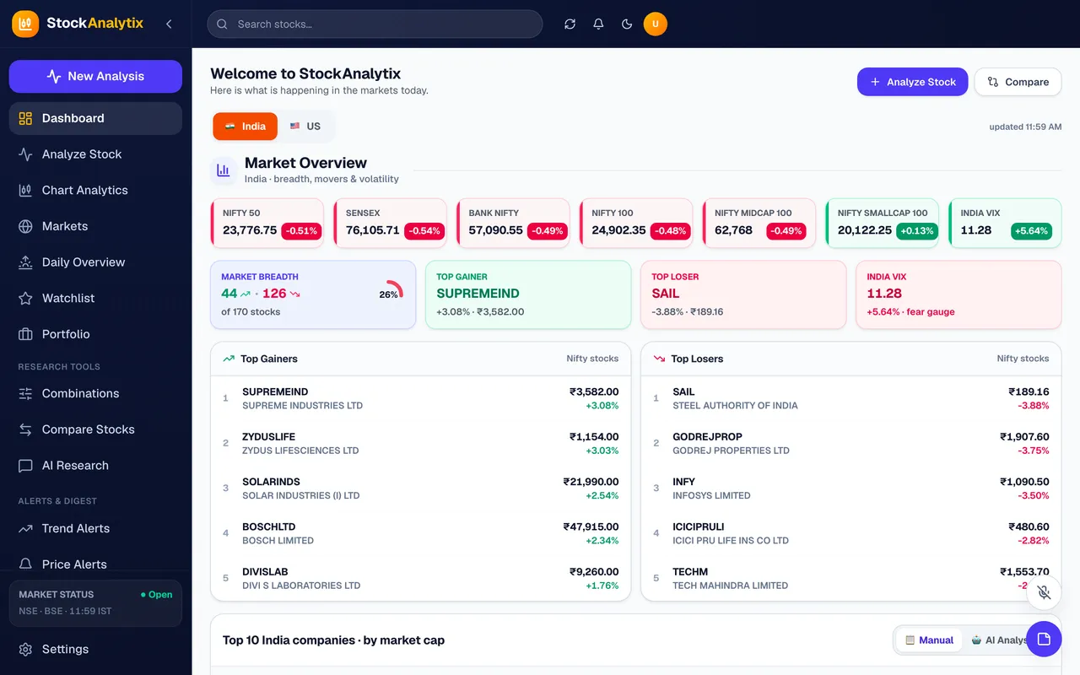The width and height of the screenshot is (1080, 675).
Task: Click the AI Research chat icon
Action: pos(25,466)
